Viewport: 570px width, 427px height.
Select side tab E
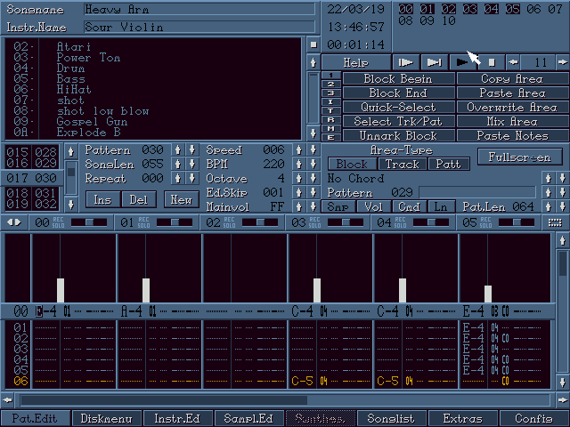click(x=330, y=137)
